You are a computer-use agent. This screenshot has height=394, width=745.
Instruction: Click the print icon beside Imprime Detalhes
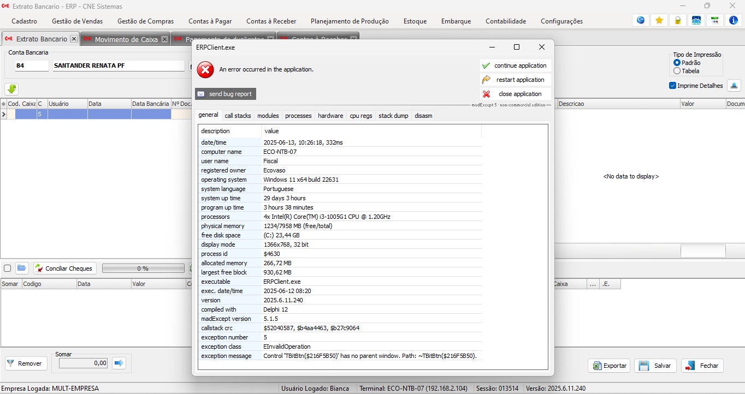click(x=734, y=86)
